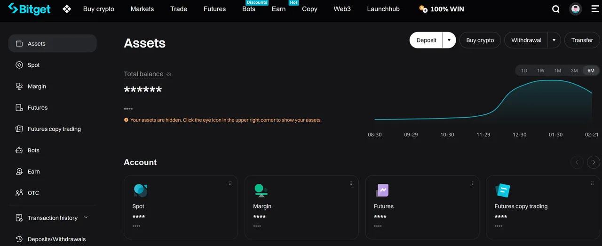602x246 pixels.
Task: Click the Assets page heading
Action: coord(145,43)
